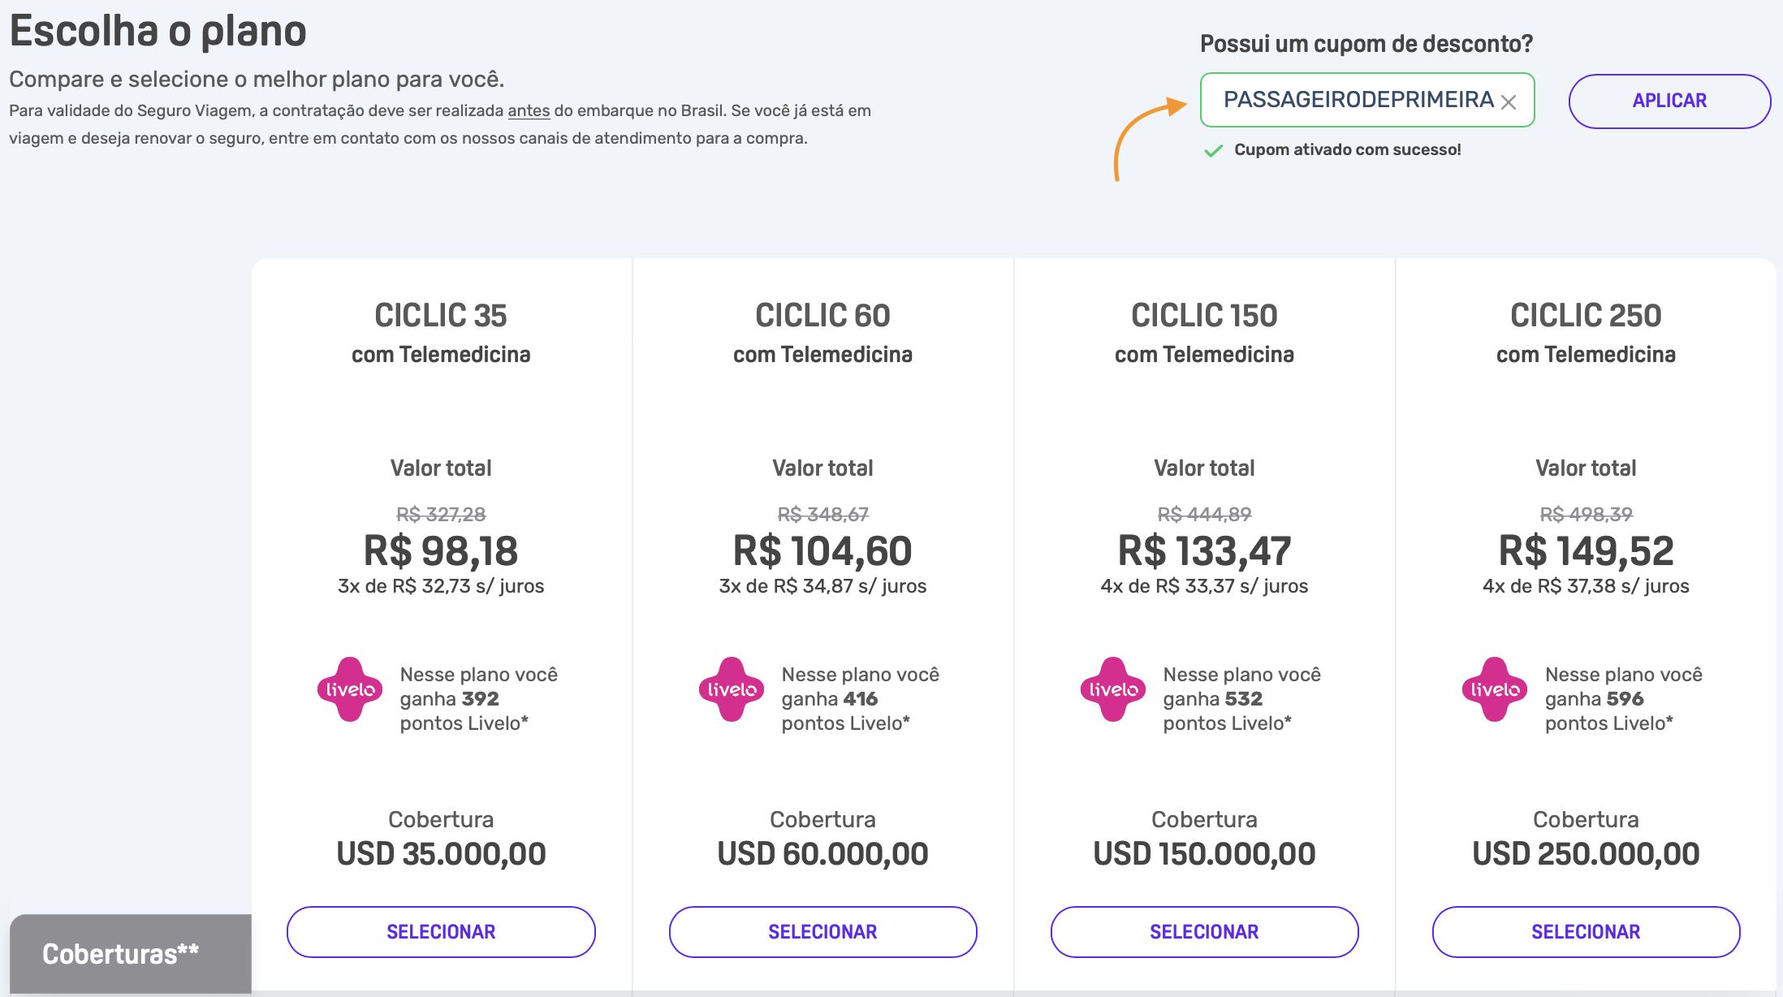Click the Livelo logo in CICLIC 60 plan
Viewport: 1783px width, 997px height.
[x=732, y=689]
